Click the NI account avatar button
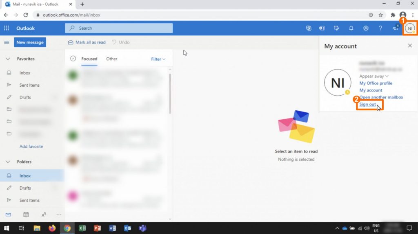Viewport: 418px width, 234px height. click(410, 28)
